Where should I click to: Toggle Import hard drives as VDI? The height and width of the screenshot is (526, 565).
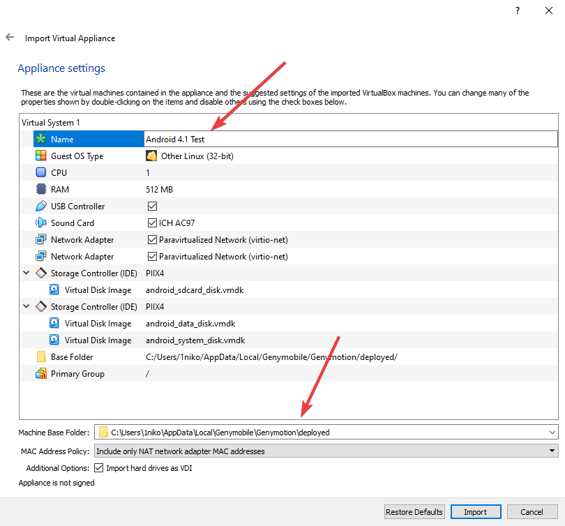99,467
